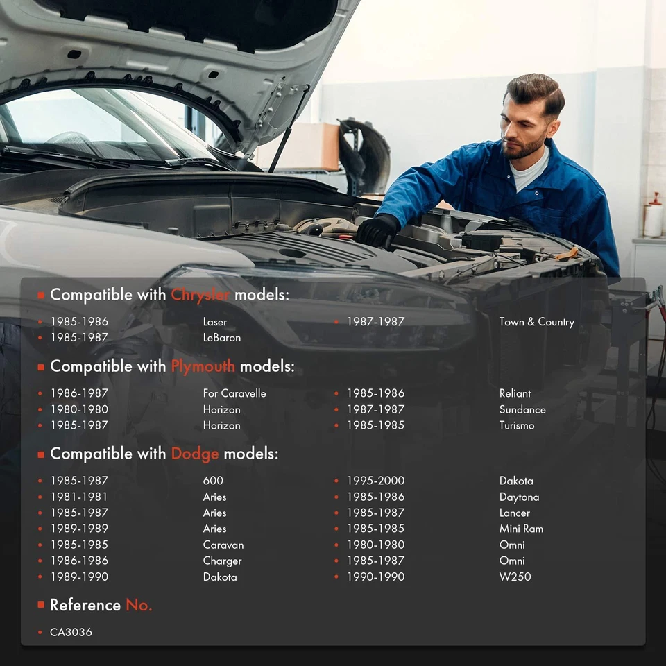Viewport: 666px width, 666px height.
Task: Click the year range "1986-1986"
Action: (79, 561)
